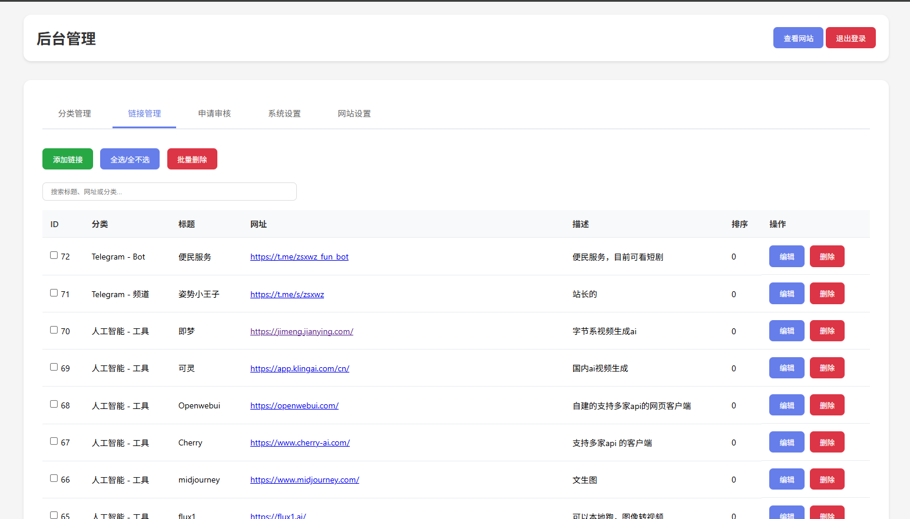Image resolution: width=910 pixels, height=519 pixels.
Task: Edit the 便民服务 link entry
Action: click(x=786, y=257)
